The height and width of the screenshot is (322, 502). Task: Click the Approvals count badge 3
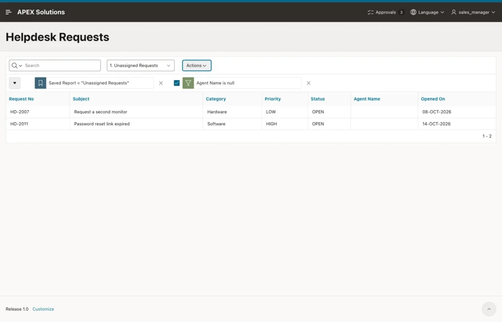(401, 12)
